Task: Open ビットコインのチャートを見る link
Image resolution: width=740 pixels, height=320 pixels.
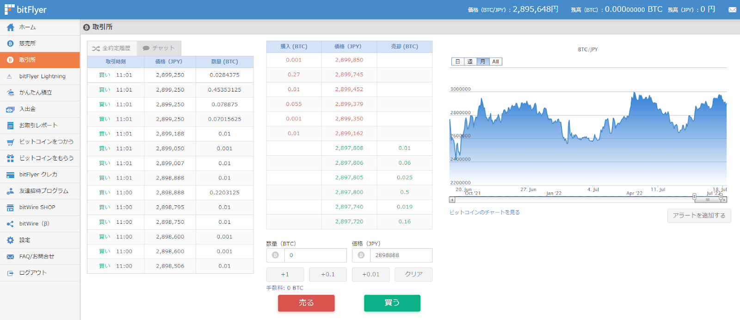Action: [x=485, y=212]
